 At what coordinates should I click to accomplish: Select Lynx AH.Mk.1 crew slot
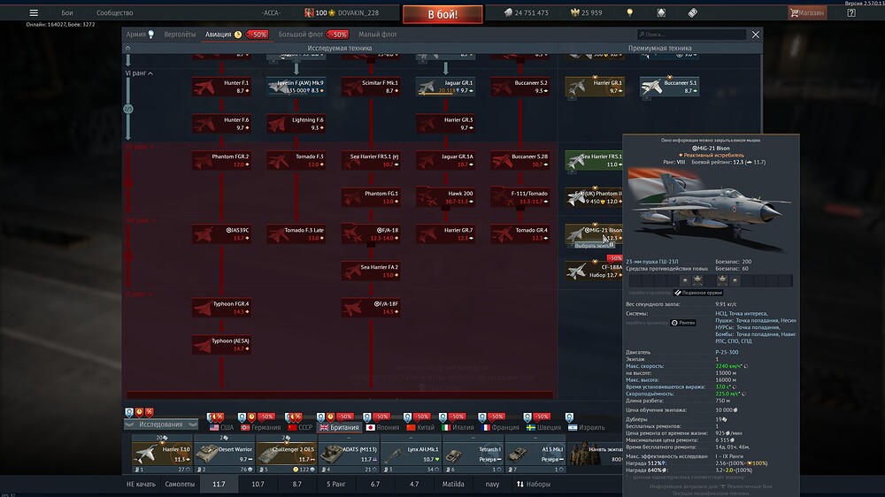(x=411, y=454)
